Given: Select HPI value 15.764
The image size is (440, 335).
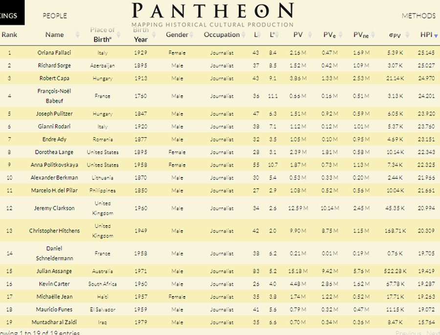Looking at the screenshot, I should [426, 322].
